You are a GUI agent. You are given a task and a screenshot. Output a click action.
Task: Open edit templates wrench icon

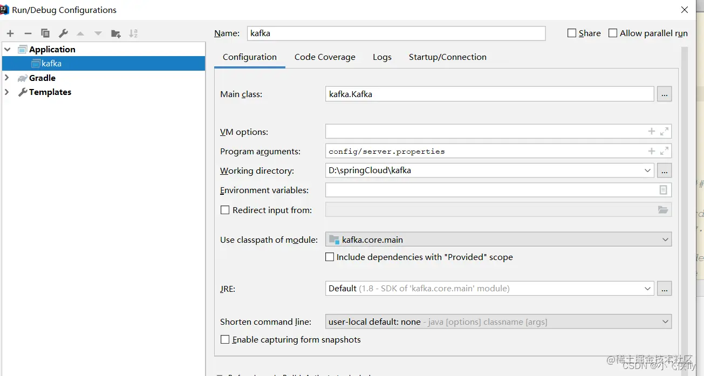tap(63, 33)
